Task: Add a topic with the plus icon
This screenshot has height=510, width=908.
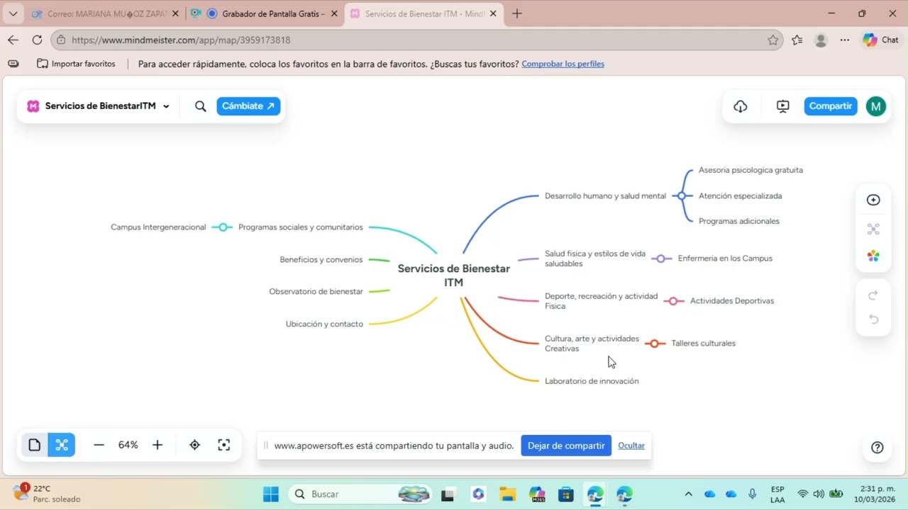Action: pos(874,200)
